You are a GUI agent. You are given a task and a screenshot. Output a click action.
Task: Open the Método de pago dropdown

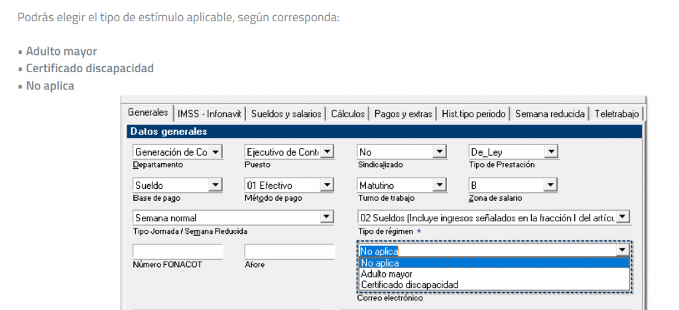(x=328, y=185)
